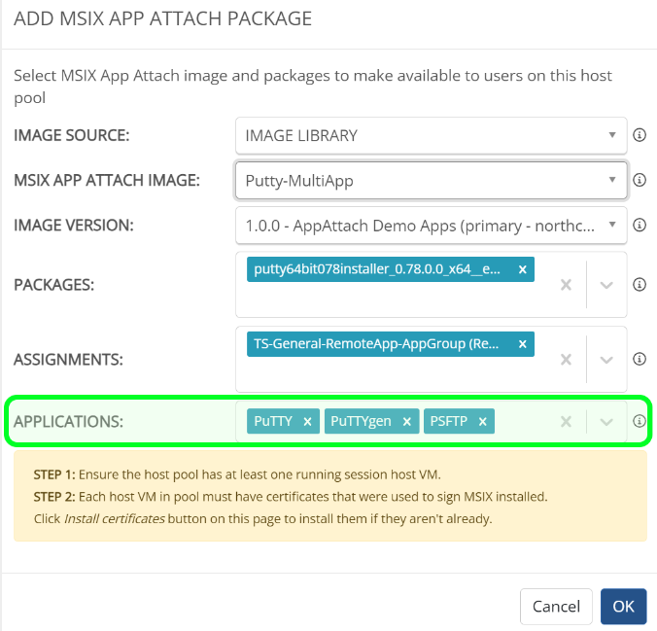Click info icon for Applications field
The height and width of the screenshot is (631, 657).
click(640, 421)
